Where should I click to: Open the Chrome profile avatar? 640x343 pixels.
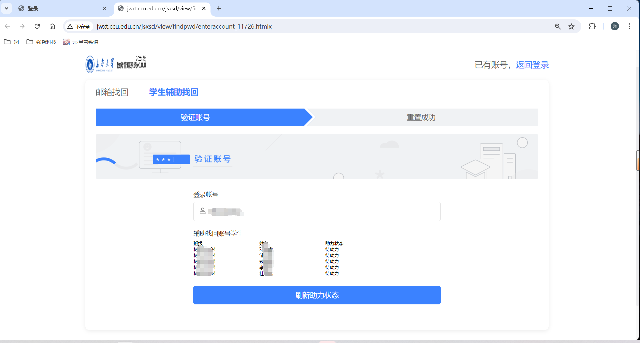615,26
